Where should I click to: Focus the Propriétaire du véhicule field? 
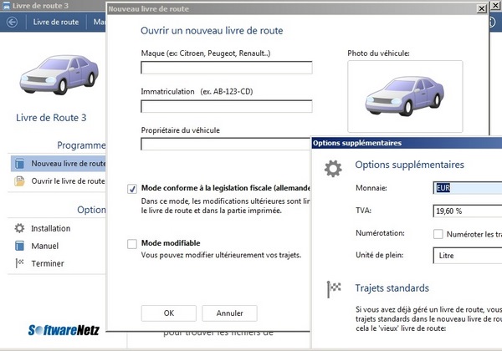pyautogui.click(x=225, y=145)
